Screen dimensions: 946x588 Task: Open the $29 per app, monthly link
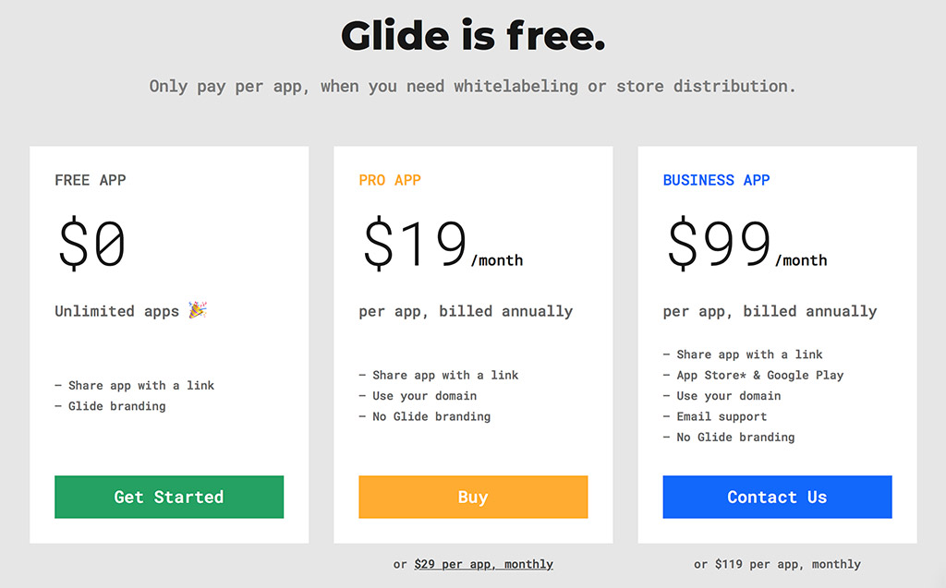click(x=484, y=565)
